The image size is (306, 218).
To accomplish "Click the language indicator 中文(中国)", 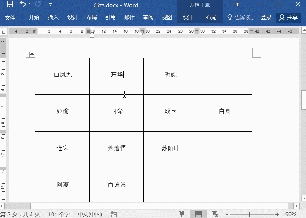I will click(90, 215).
